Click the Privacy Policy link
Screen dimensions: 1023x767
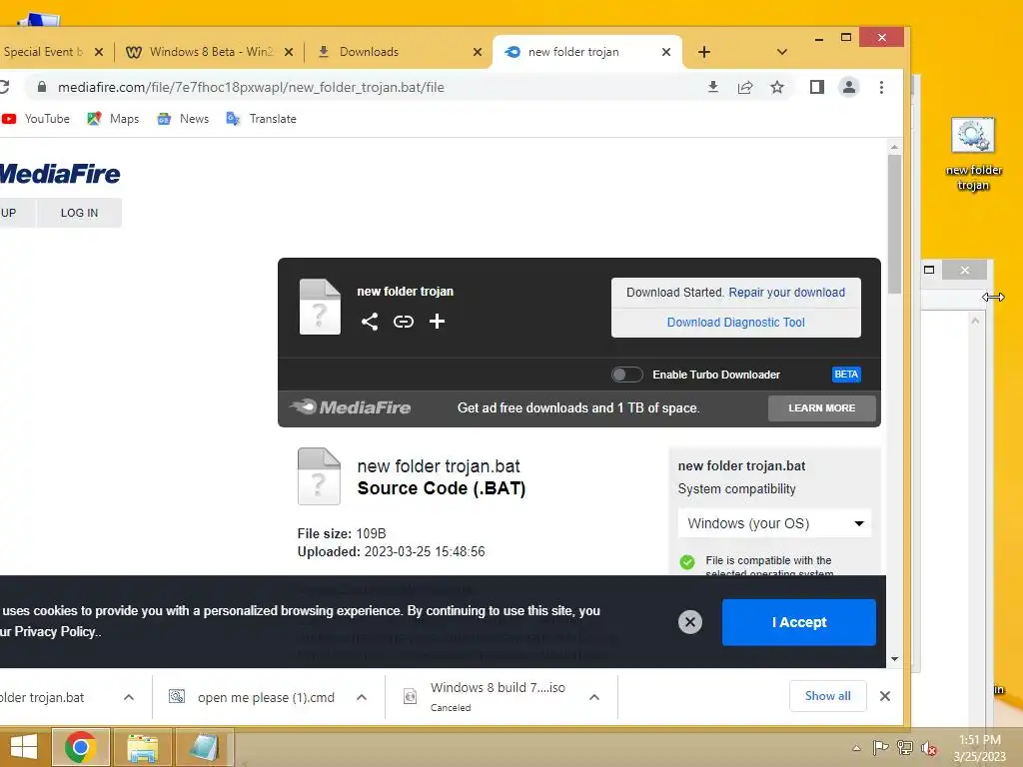click(x=56, y=631)
